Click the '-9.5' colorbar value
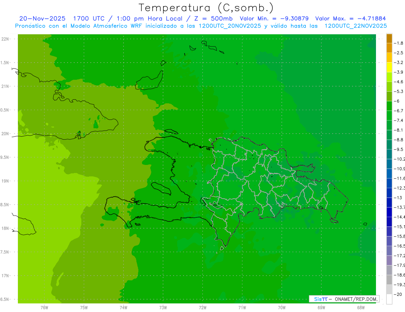405x312 pixels. (x=399, y=149)
